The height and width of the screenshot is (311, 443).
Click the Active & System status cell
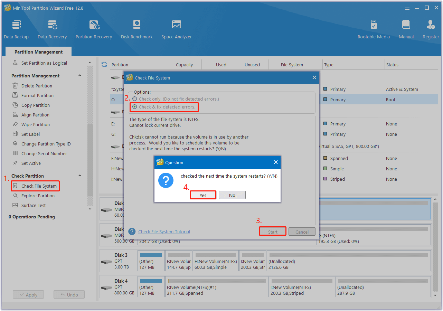click(x=402, y=89)
